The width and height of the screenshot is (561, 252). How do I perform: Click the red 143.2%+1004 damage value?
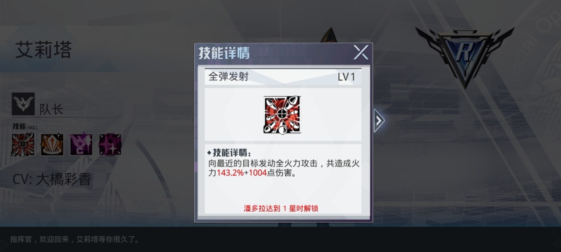click(241, 173)
